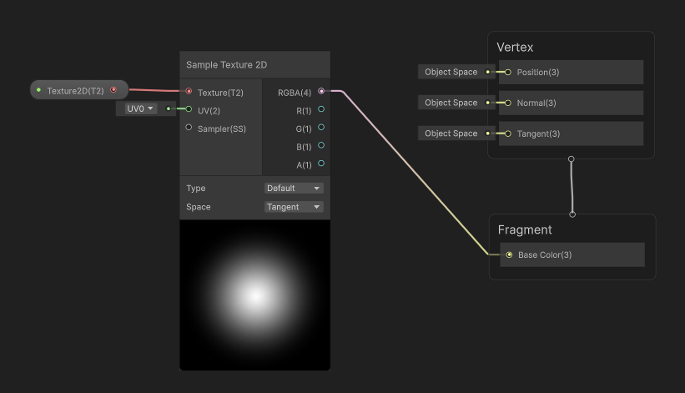685x393 pixels.
Task: Click Object Space dot beside Position
Action: coord(487,72)
